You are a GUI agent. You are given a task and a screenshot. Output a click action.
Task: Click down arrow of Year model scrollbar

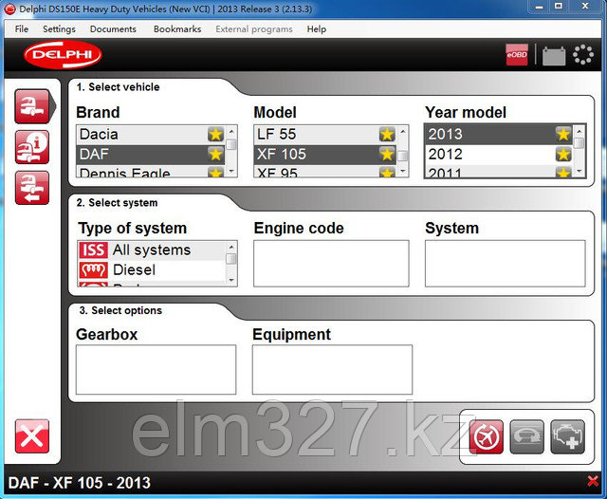(579, 171)
